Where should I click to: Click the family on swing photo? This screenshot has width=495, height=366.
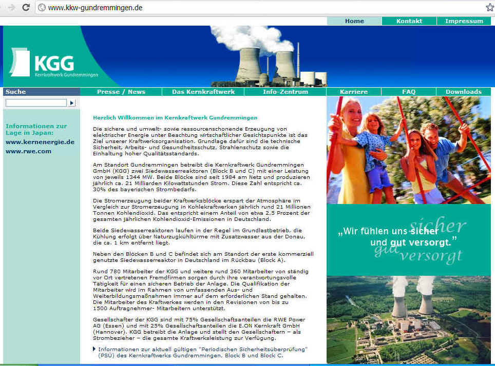pos(409,150)
